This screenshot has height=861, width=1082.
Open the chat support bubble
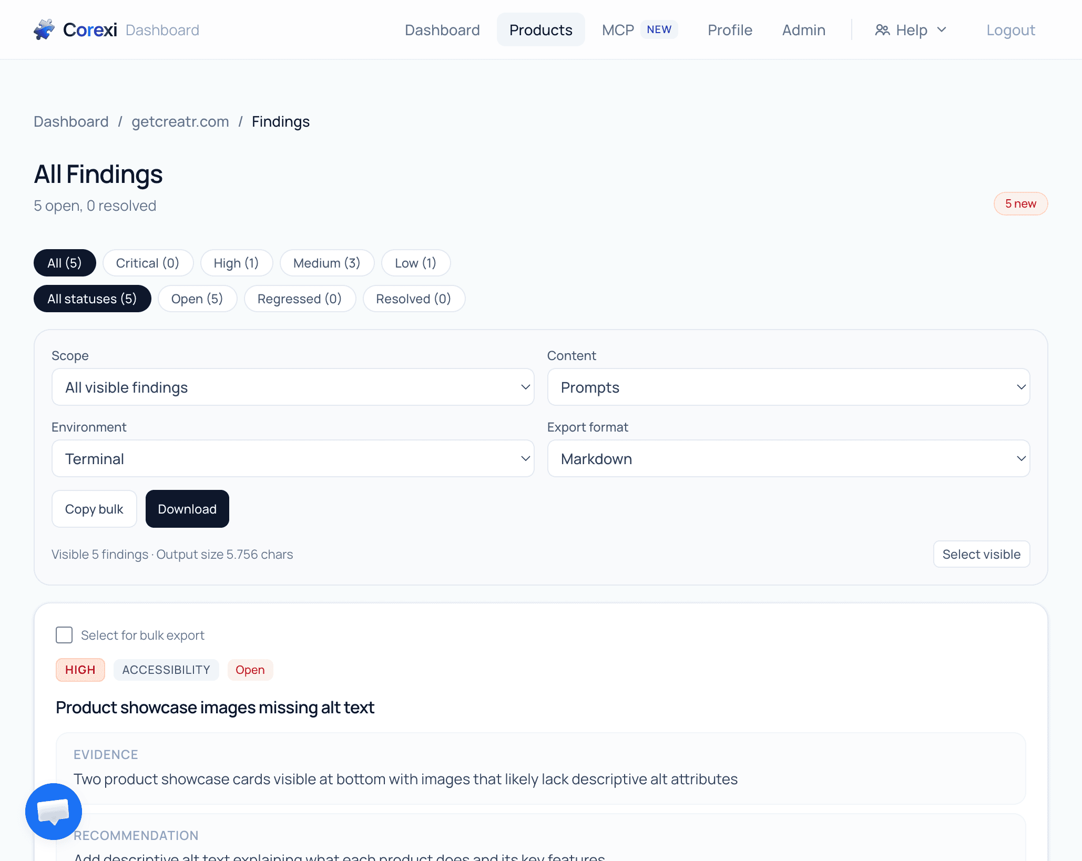(54, 811)
